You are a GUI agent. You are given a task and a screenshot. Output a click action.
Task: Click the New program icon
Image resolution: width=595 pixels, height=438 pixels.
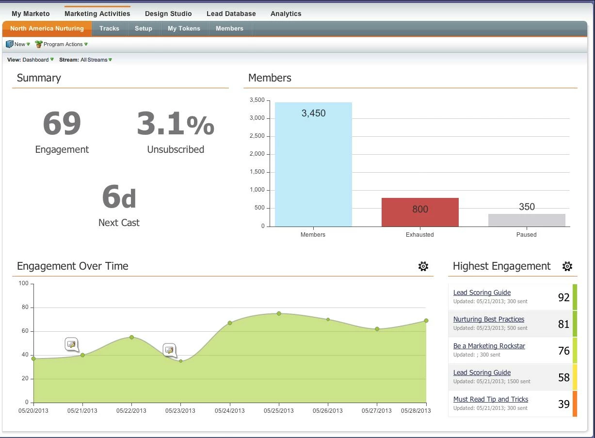point(9,44)
